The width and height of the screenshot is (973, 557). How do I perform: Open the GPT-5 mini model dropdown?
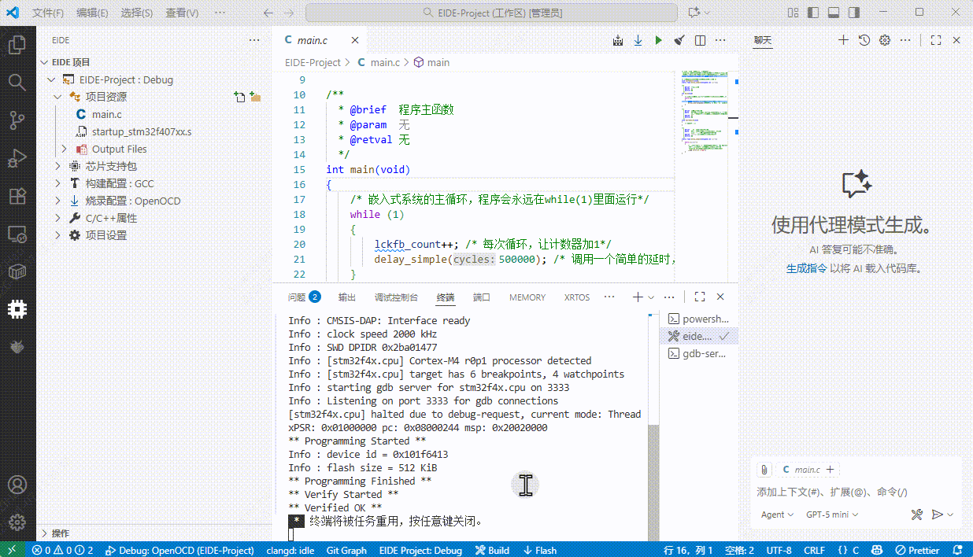pyautogui.click(x=831, y=515)
